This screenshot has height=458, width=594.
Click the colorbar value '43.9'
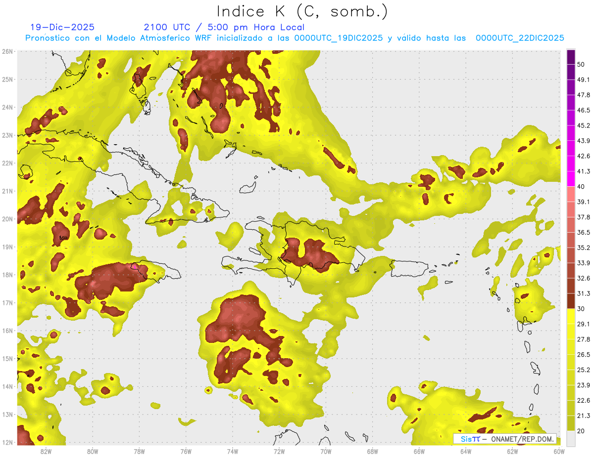[584, 141]
